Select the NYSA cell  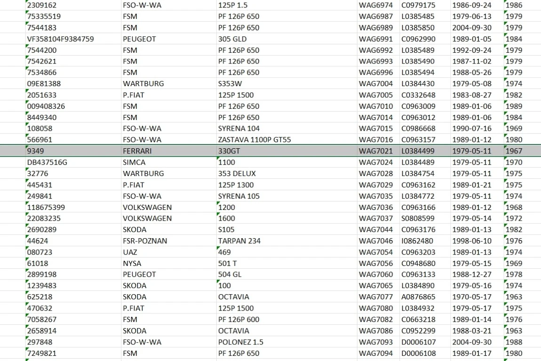132,264
